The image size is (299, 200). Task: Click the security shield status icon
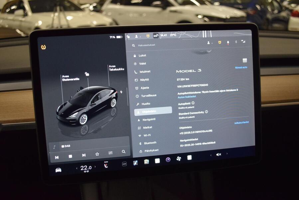coord(219,42)
